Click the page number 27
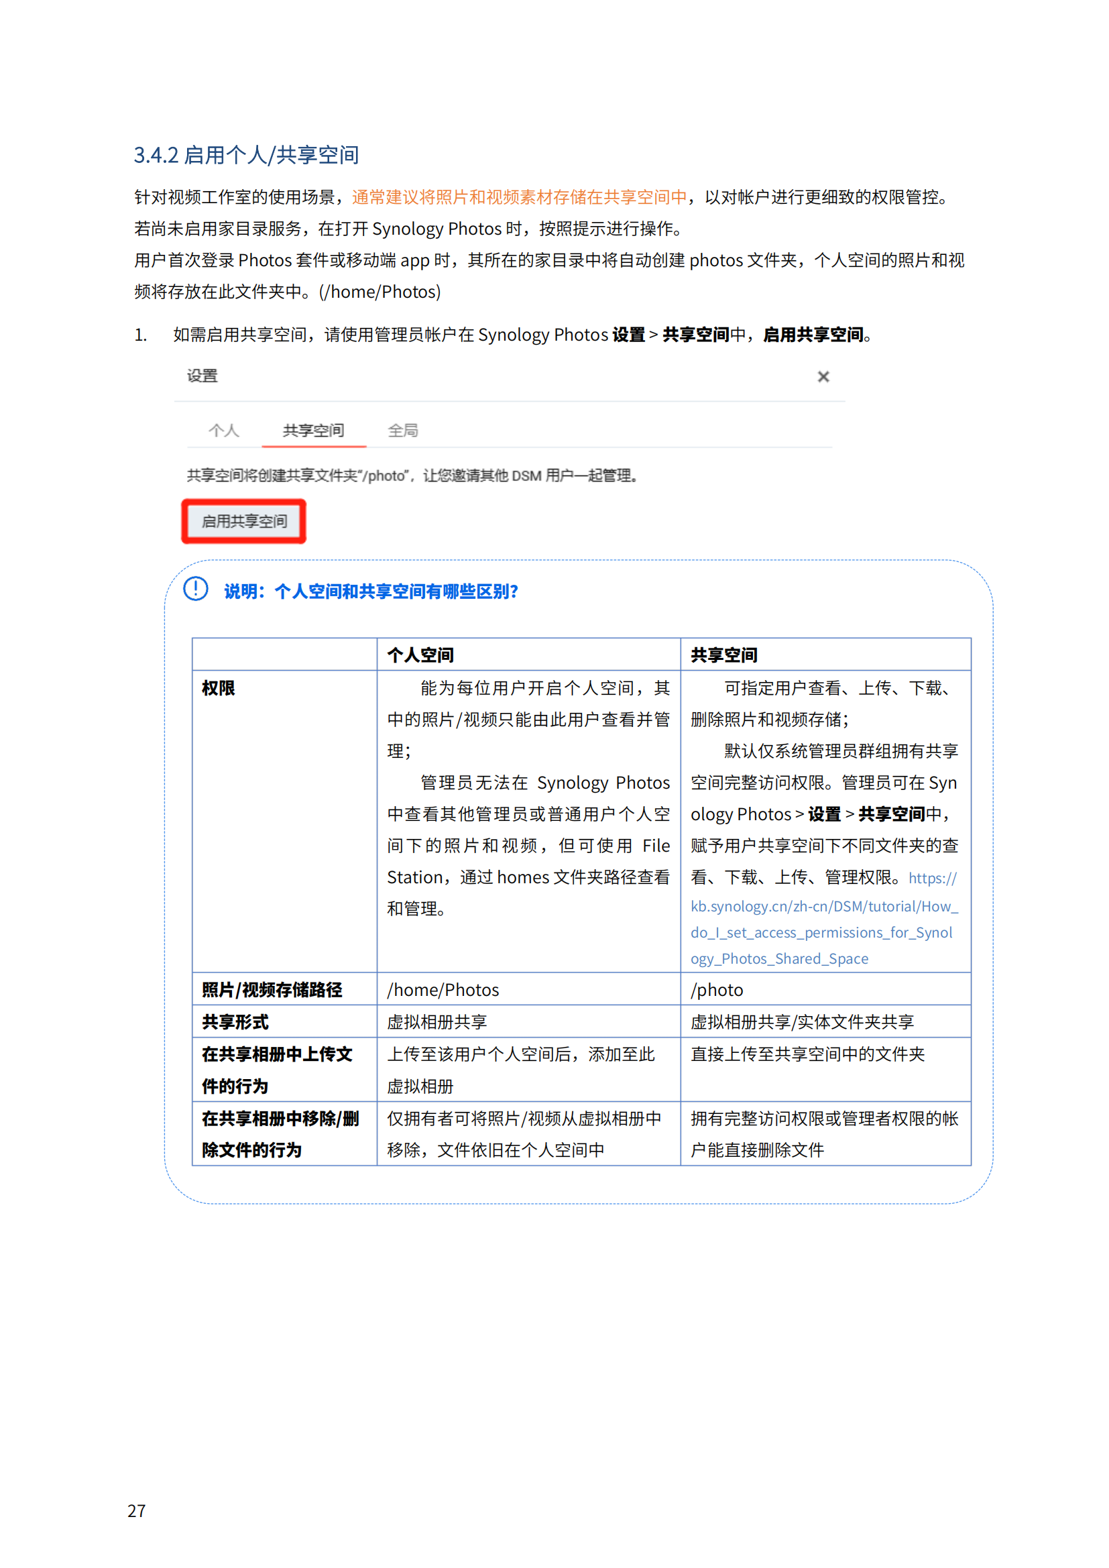 point(137,1510)
